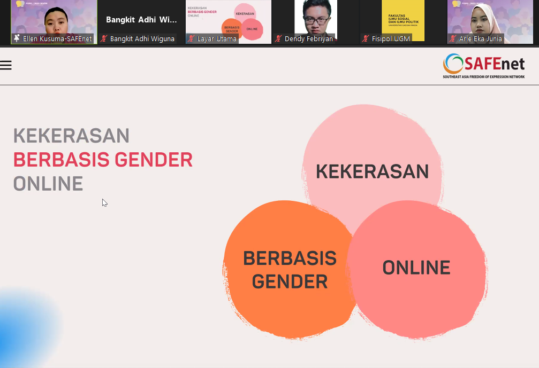Unmute the Fisipol UGM participant
This screenshot has height=368, width=539.
click(366, 38)
